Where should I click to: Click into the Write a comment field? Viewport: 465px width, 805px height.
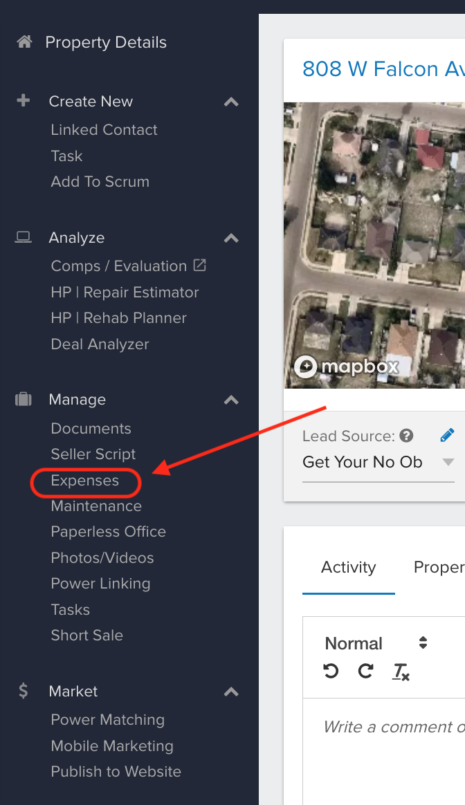394,727
